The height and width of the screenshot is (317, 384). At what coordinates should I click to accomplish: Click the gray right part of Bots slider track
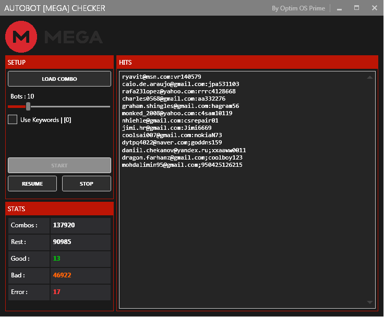[70, 106]
